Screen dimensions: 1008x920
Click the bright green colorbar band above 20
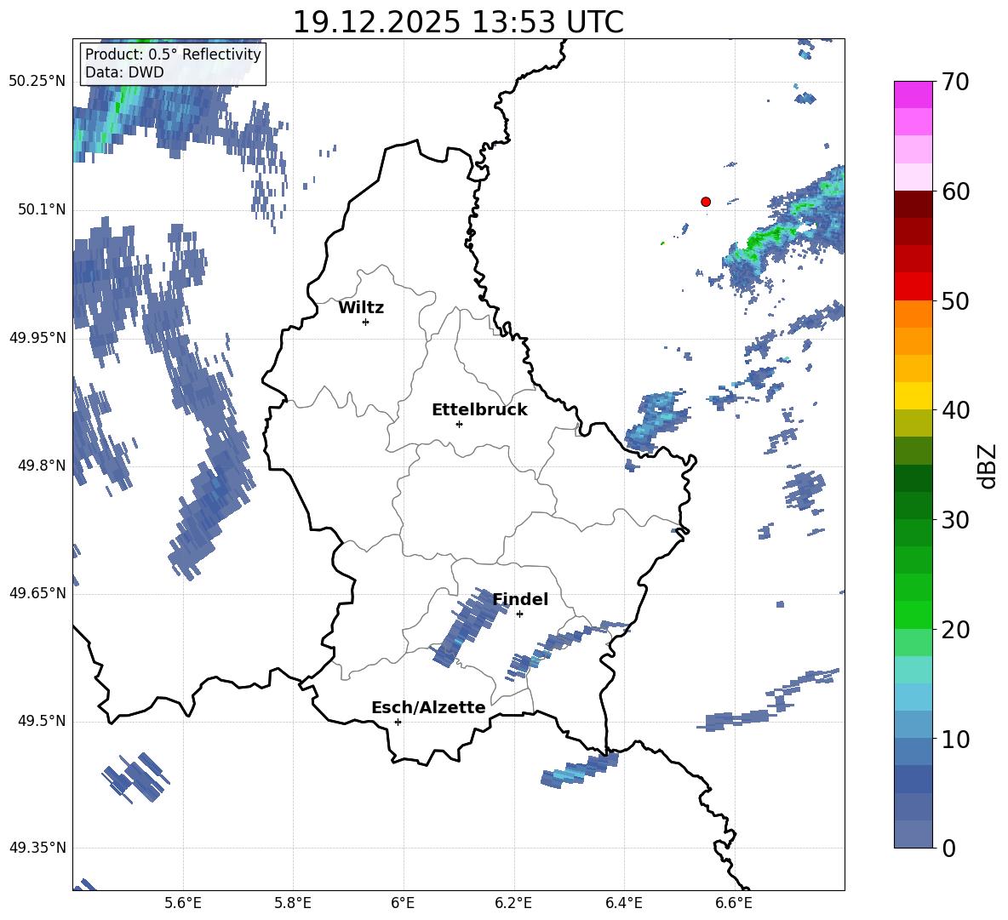tap(913, 614)
